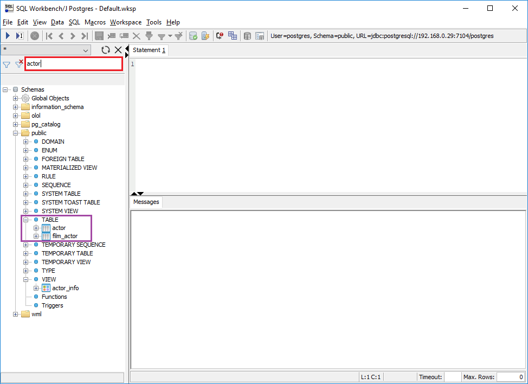Expand the VIEW node in the tree
Screen dimensions: 528x384
pyautogui.click(x=25, y=279)
